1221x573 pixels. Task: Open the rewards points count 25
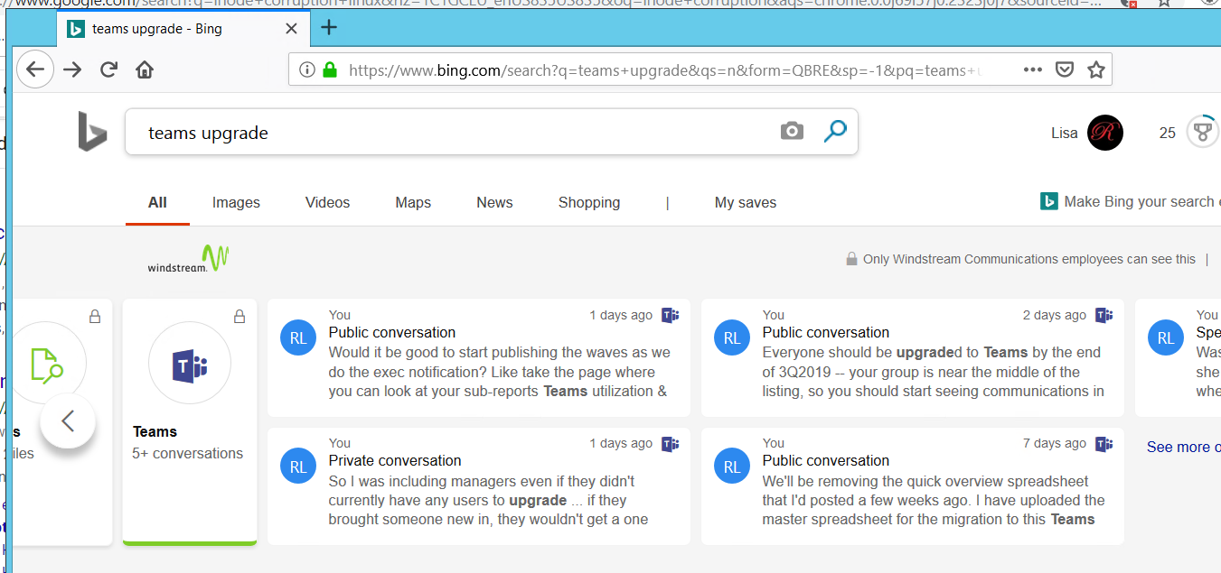click(1167, 133)
